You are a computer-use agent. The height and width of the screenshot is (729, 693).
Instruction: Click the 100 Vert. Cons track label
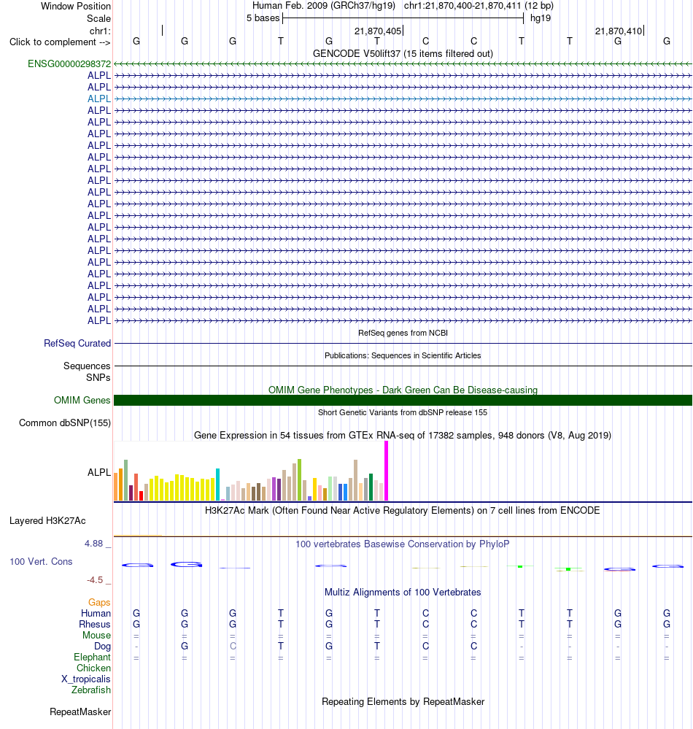41,561
